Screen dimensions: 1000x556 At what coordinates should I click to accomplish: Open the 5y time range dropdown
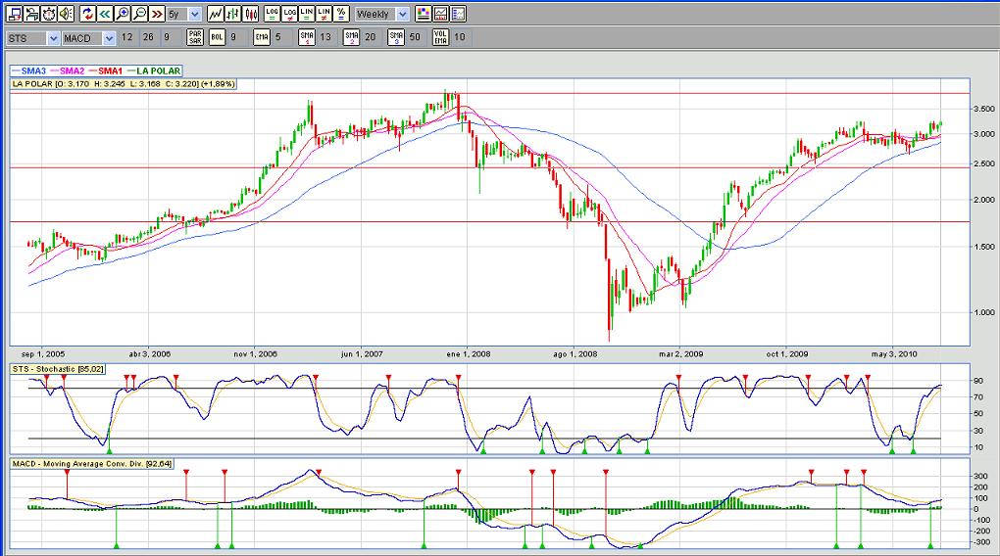click(x=193, y=14)
